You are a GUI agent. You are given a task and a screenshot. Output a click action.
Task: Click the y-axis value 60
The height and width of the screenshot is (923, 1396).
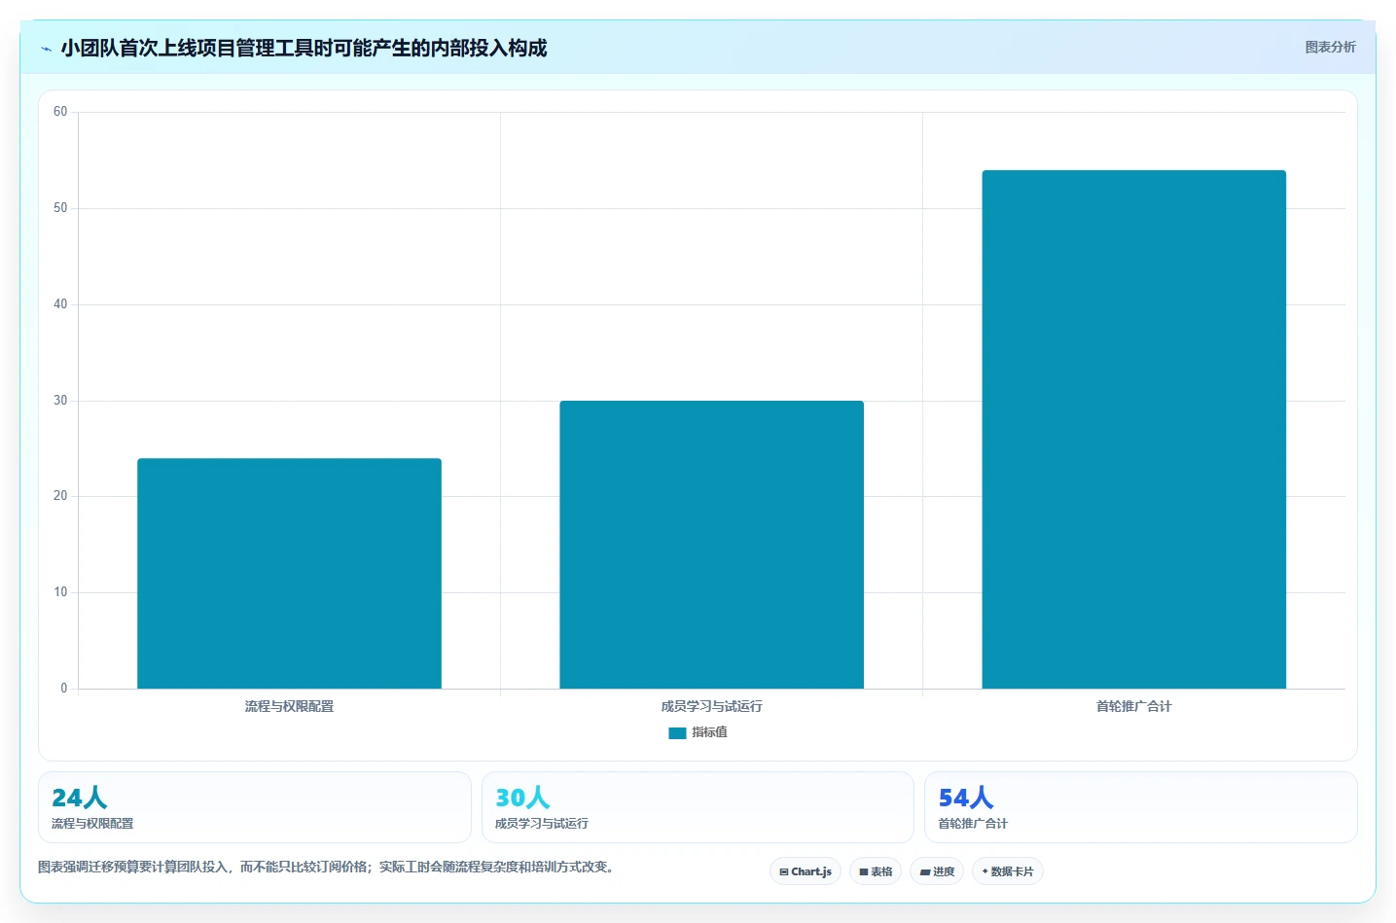click(60, 112)
